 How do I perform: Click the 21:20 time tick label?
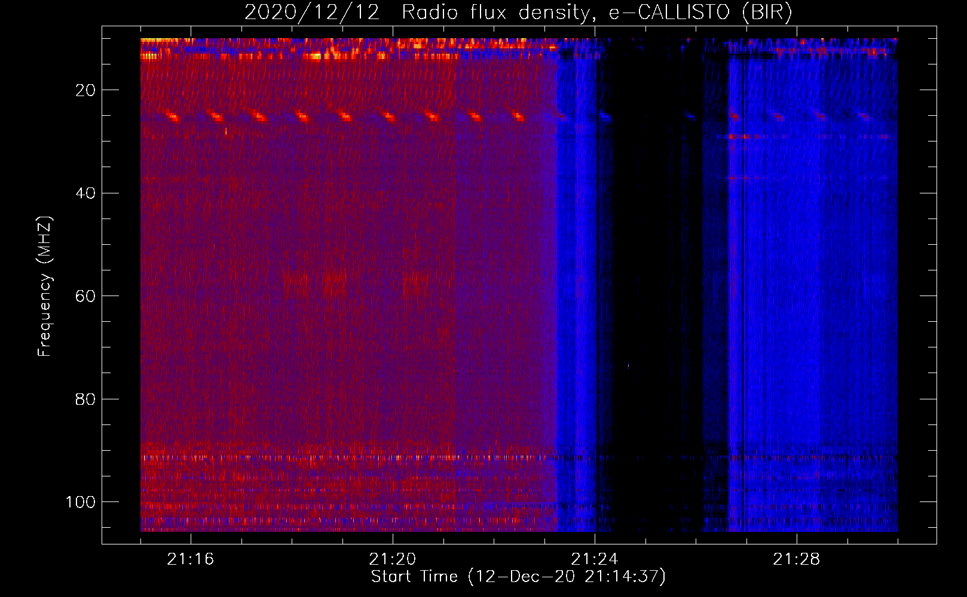tap(393, 559)
